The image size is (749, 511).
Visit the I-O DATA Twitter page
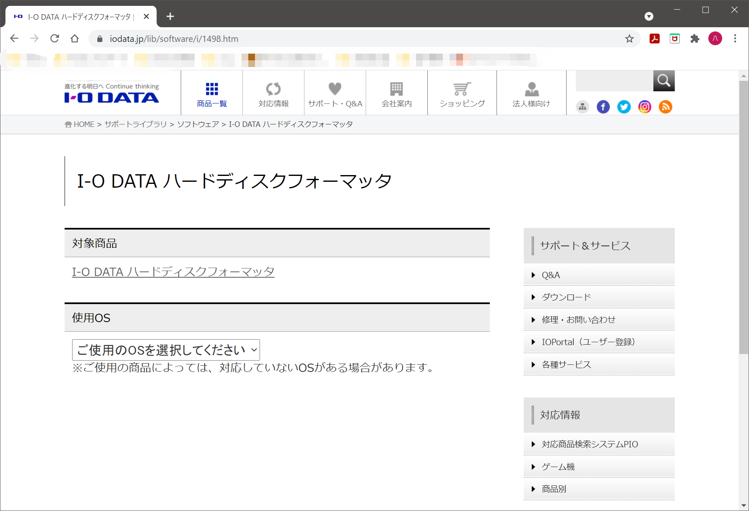click(624, 107)
